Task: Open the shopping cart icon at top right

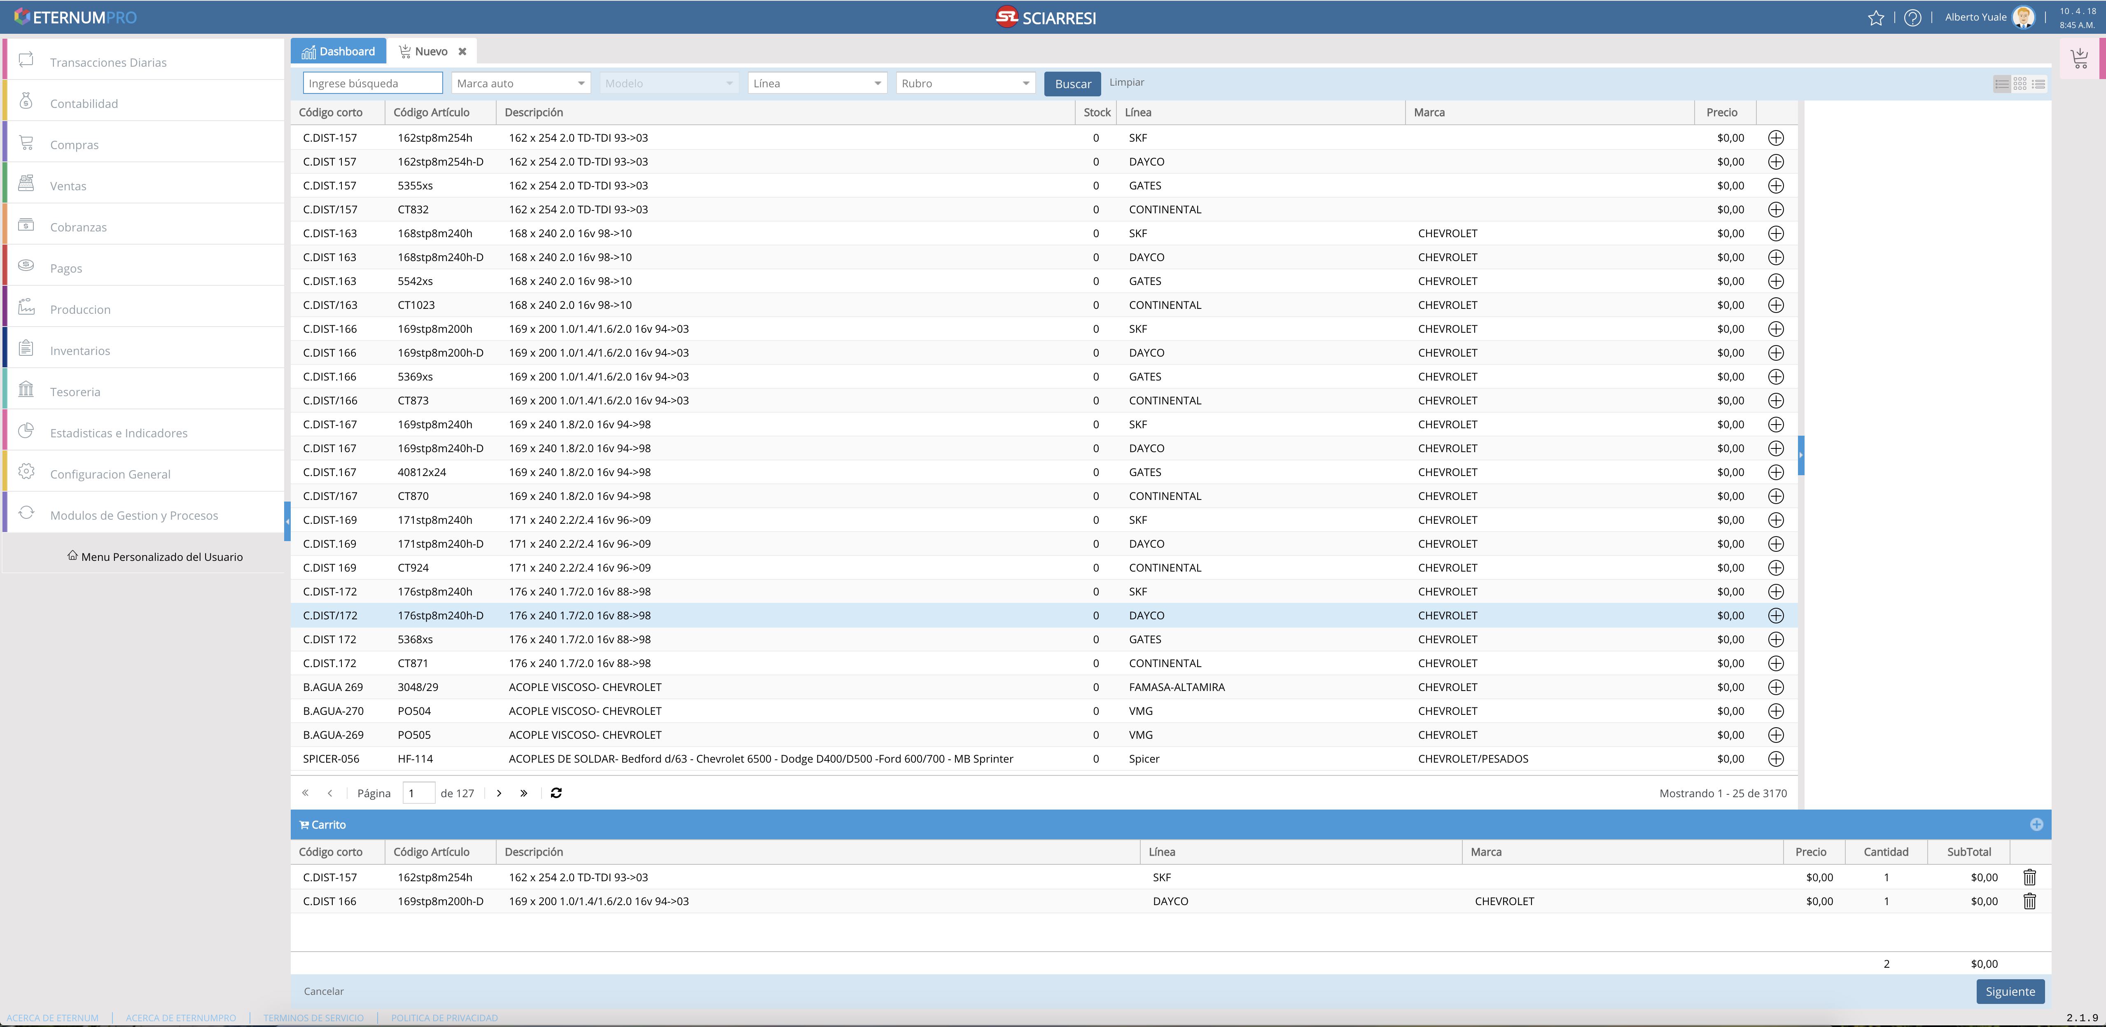Action: [x=2079, y=58]
